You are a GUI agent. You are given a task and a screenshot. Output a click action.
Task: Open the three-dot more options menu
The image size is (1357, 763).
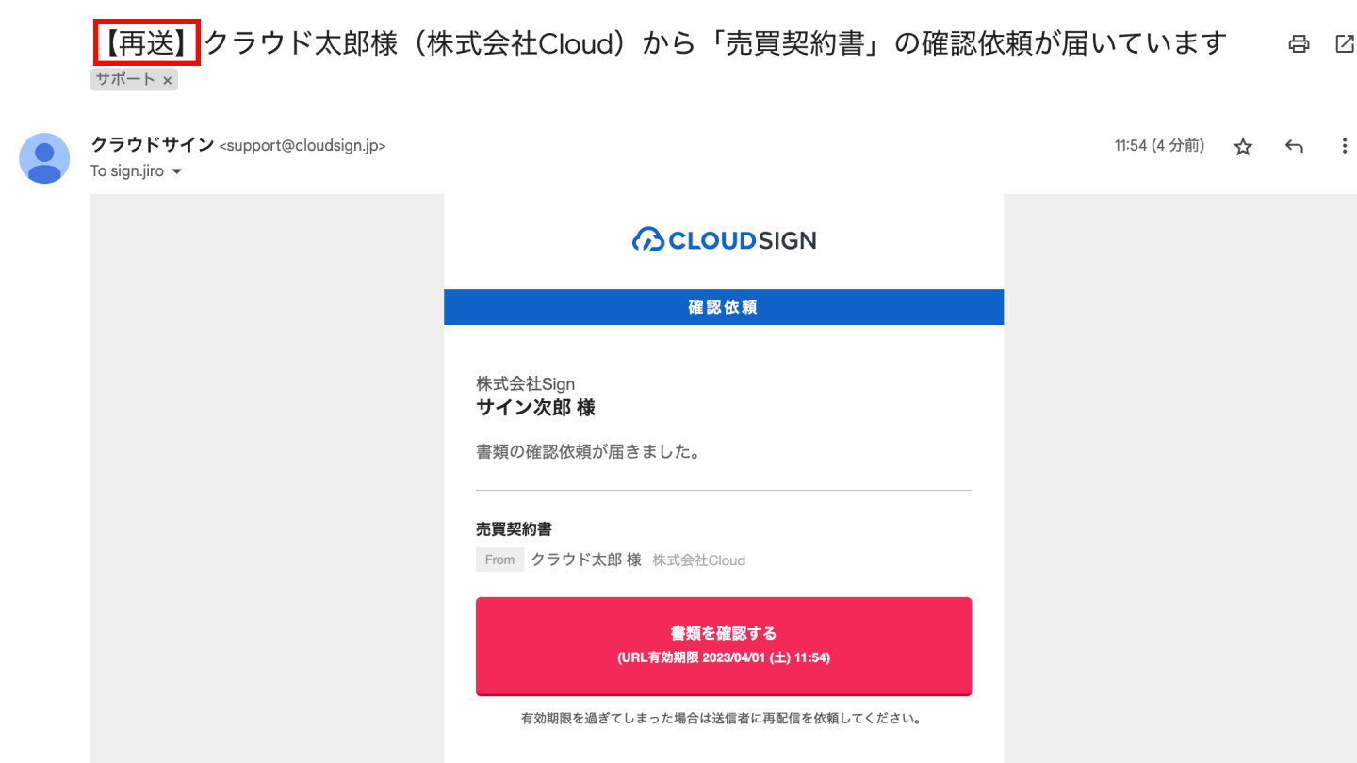(x=1345, y=146)
